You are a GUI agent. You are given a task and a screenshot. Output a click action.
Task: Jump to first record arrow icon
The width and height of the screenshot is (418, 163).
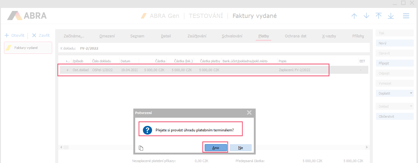[x=379, y=16]
